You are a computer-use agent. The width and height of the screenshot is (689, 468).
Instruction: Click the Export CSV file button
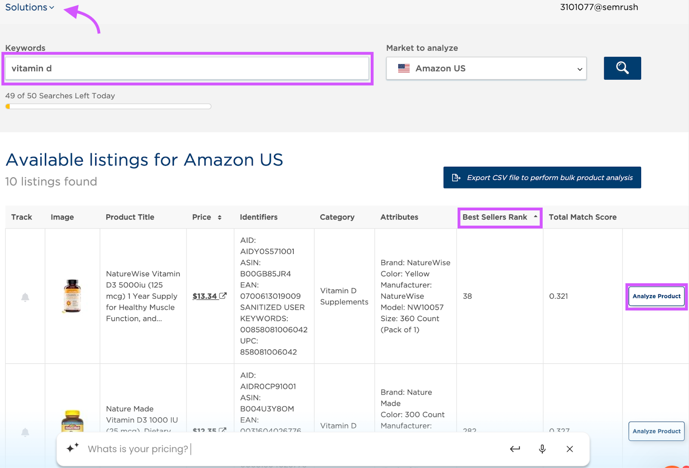542,178
